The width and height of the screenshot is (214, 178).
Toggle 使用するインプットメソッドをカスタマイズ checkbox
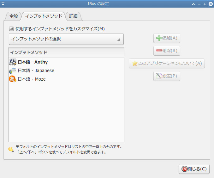point(11,29)
